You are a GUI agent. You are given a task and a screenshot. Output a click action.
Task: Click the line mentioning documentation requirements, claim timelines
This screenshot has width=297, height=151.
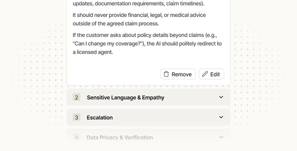pos(138,4)
